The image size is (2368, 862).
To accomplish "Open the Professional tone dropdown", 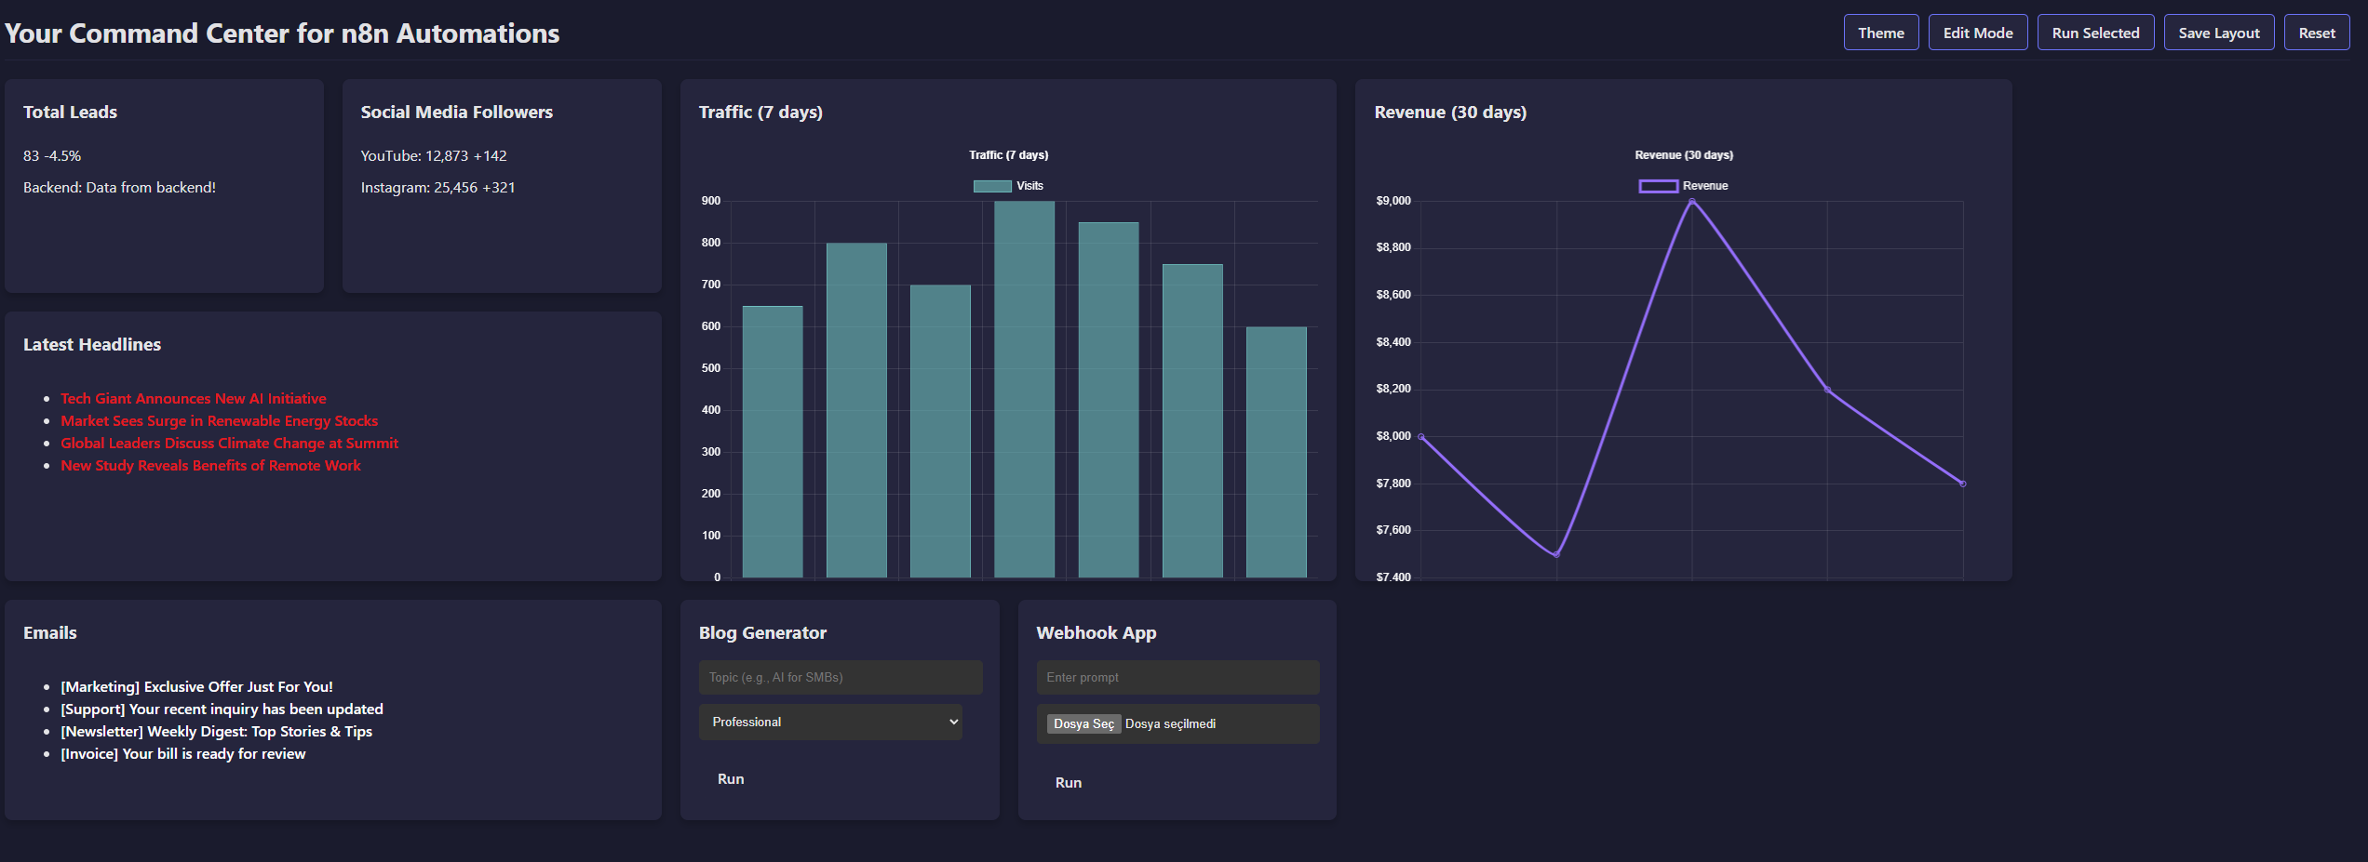I will 830,722.
